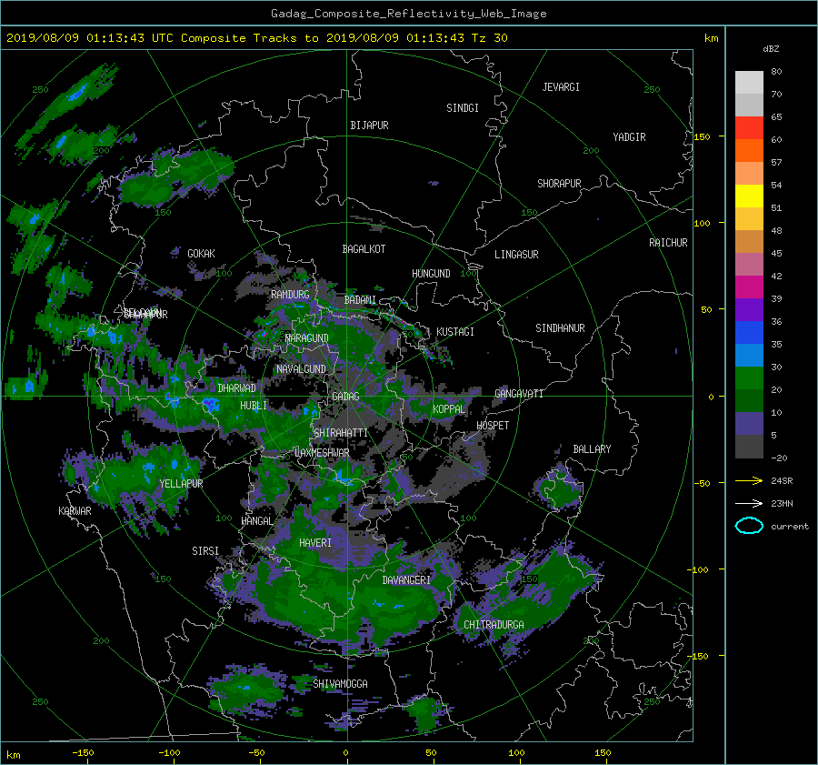Click the HANGAL city label
The height and width of the screenshot is (765, 818).
click(x=256, y=521)
